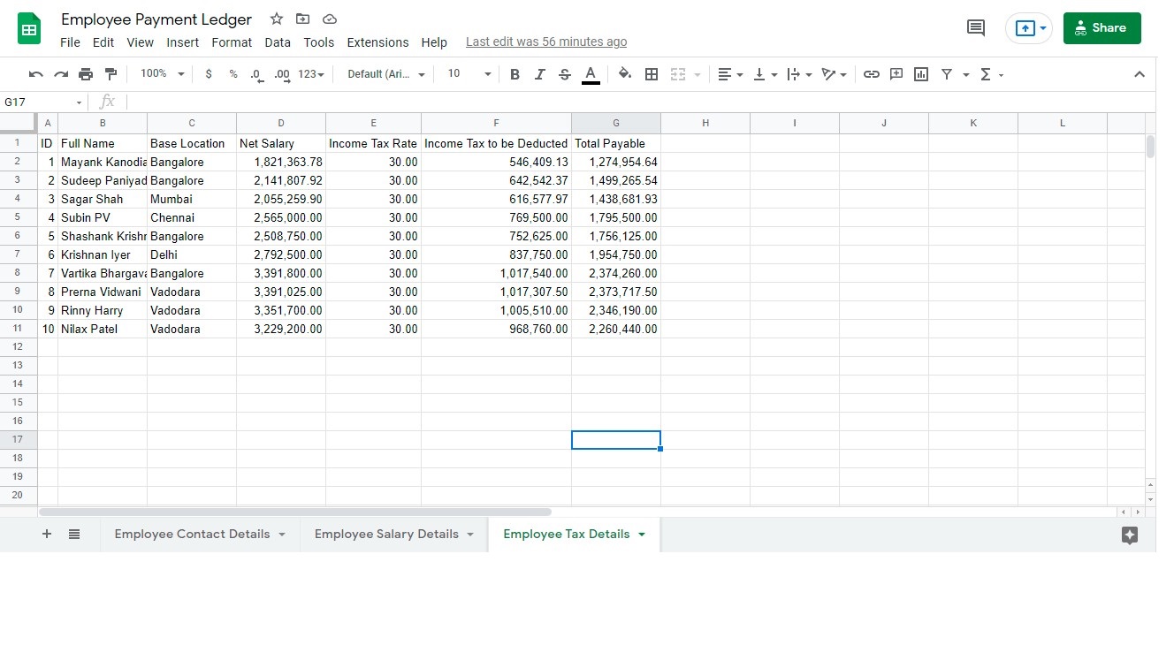Screen dimensions: 1174x645
Task: Print the spreadsheet using the printer icon
Action: [86, 74]
